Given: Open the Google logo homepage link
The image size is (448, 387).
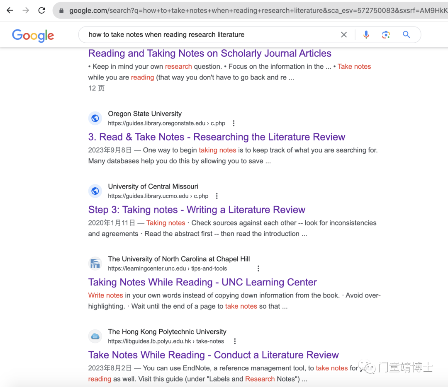Looking at the screenshot, I should 33,35.
